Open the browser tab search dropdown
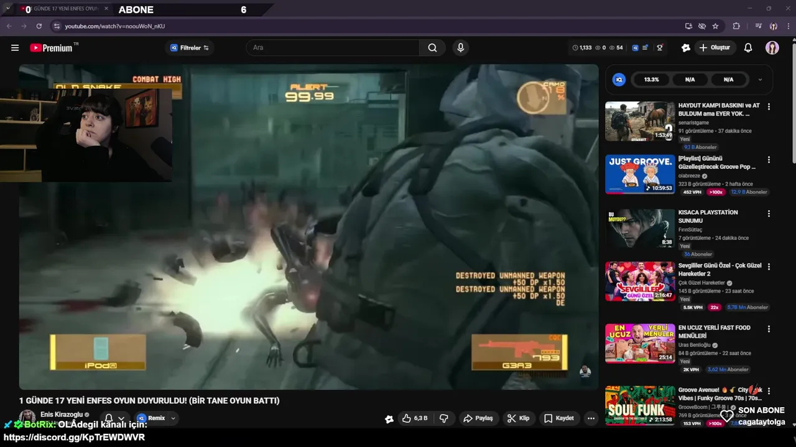Image resolution: width=796 pixels, height=447 pixels. tap(7, 9)
